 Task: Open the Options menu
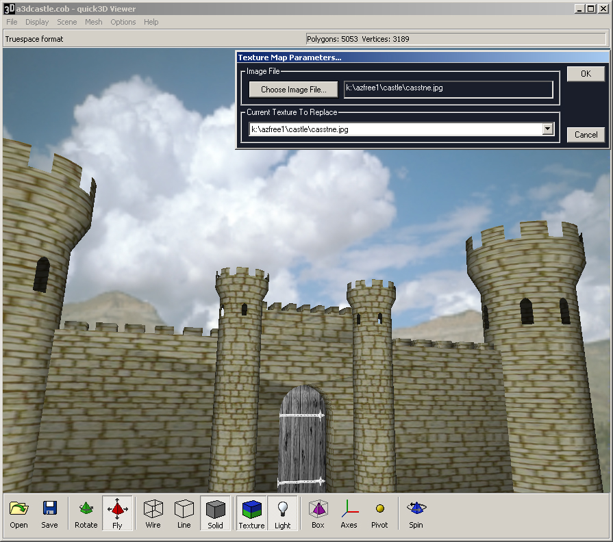(123, 22)
